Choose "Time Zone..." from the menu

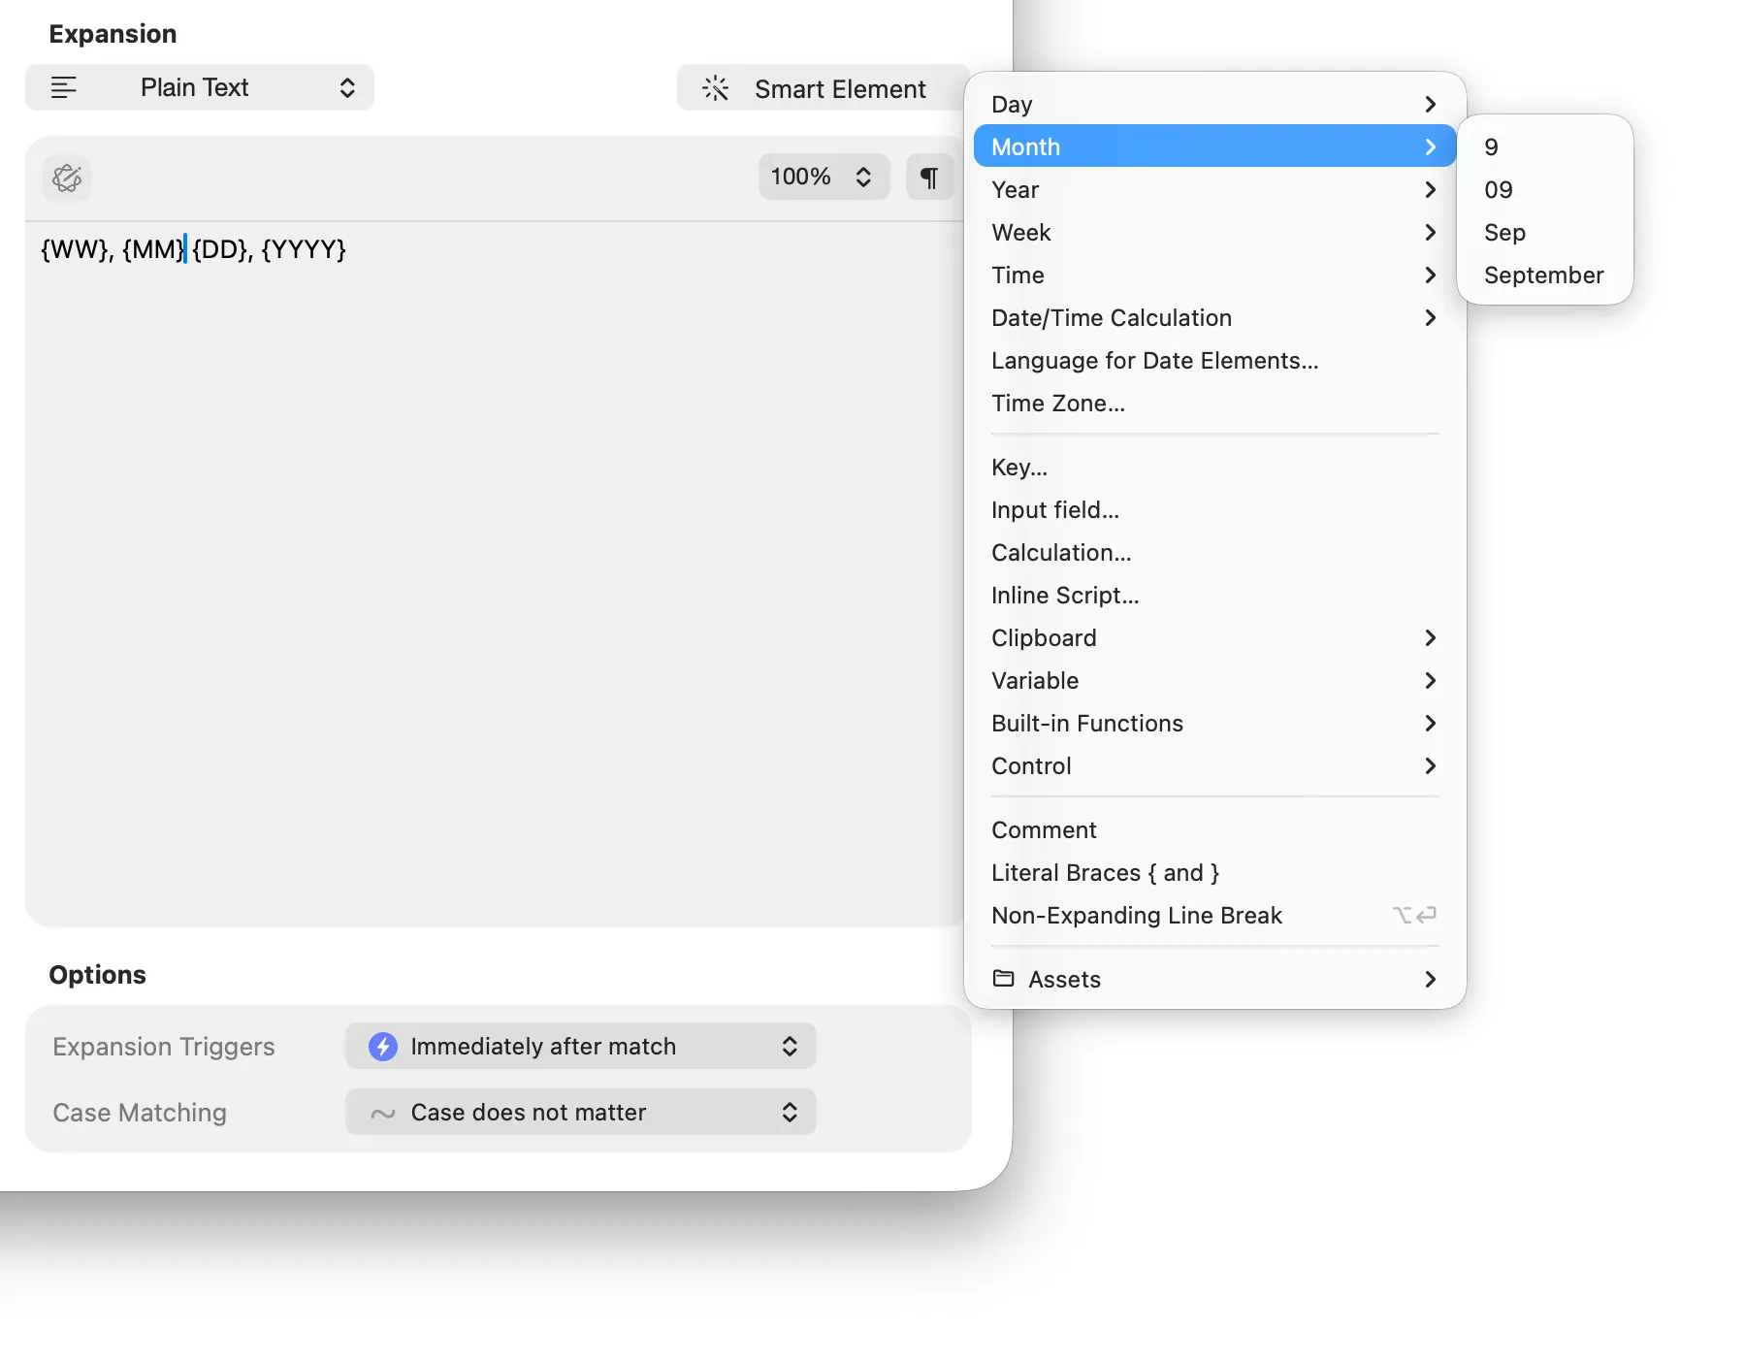[1058, 404]
